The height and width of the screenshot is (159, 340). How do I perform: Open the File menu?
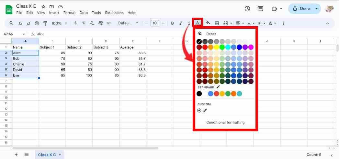point(19,13)
